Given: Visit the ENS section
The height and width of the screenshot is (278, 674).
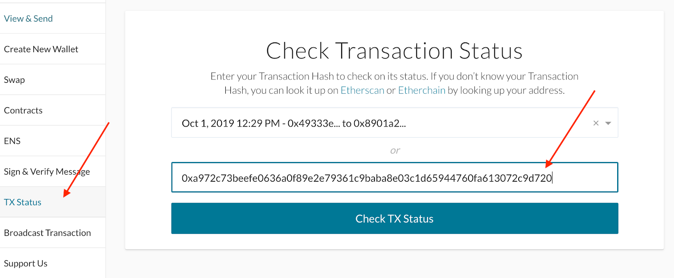Looking at the screenshot, I should pyautogui.click(x=12, y=141).
